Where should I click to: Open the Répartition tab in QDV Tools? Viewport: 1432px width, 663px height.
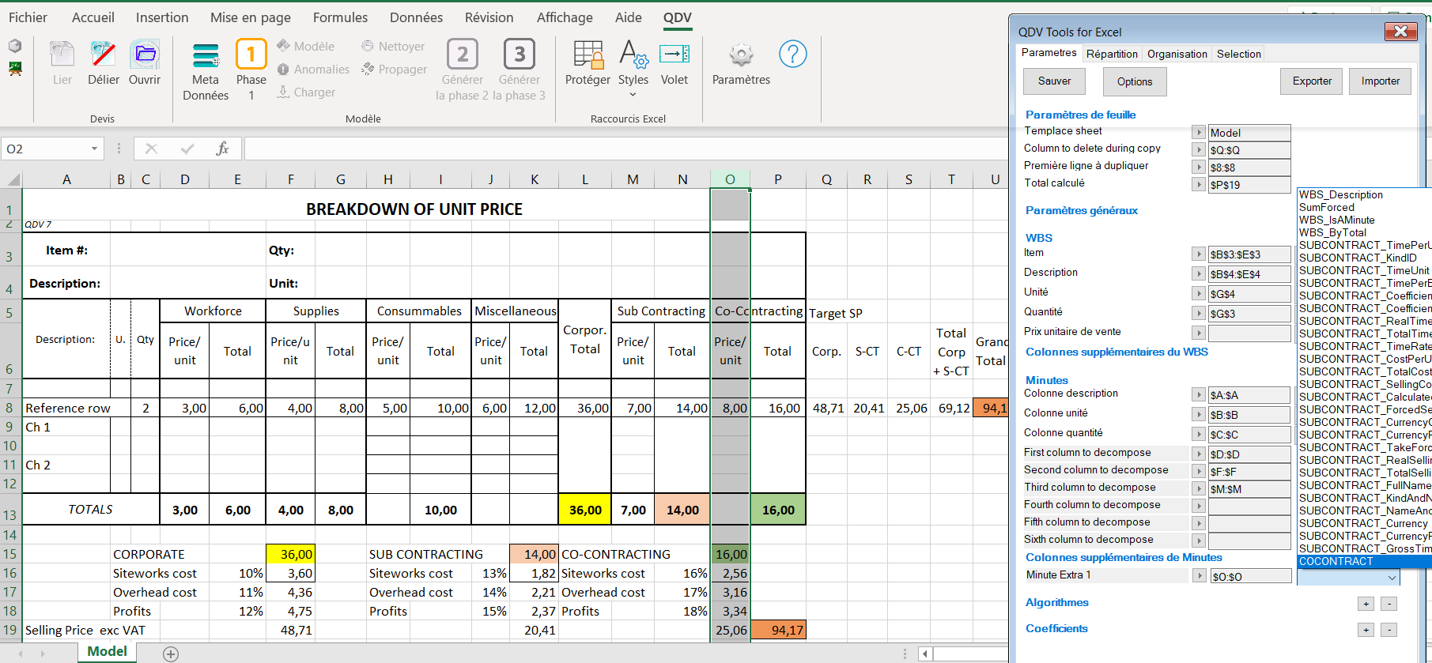[x=1112, y=54]
